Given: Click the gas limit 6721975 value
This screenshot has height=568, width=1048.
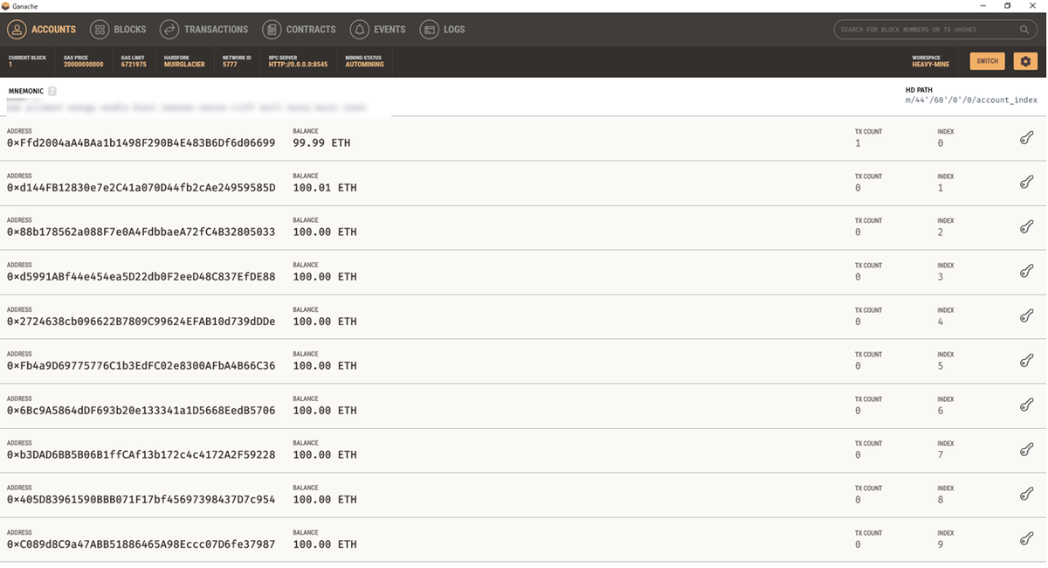Looking at the screenshot, I should [134, 65].
